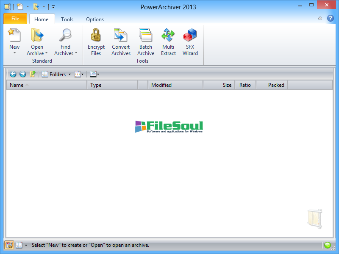Click the Back navigation arrow
This screenshot has height=254, width=339.
point(13,74)
